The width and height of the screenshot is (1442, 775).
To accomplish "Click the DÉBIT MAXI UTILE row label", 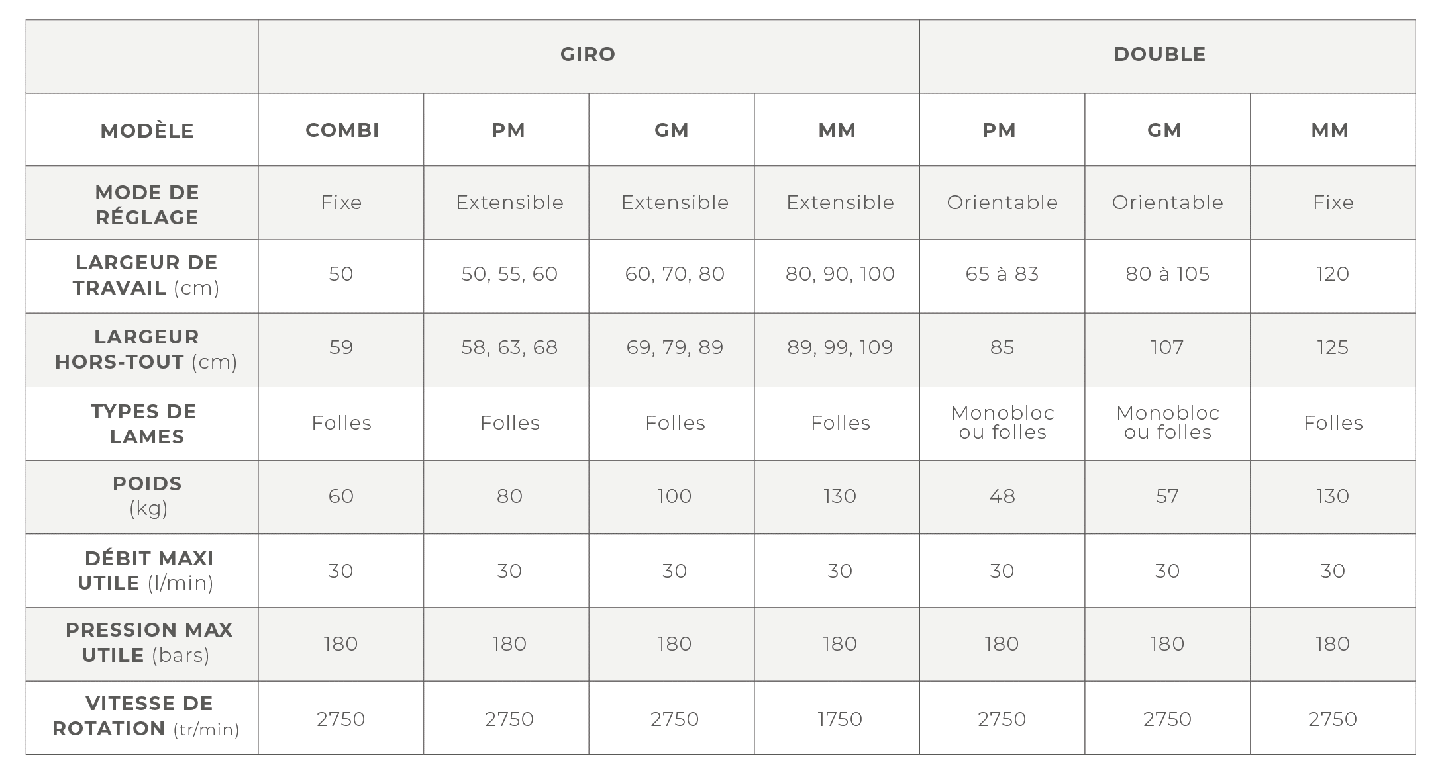I will [x=146, y=570].
